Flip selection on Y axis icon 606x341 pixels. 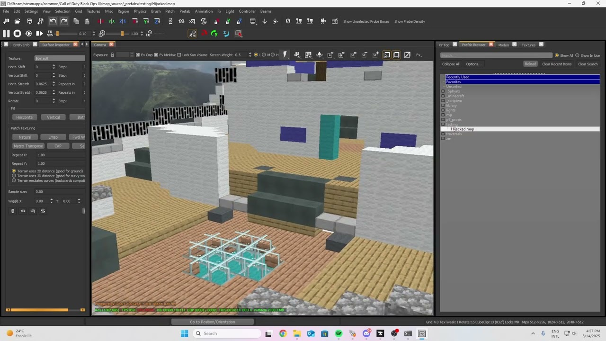pos(111,21)
